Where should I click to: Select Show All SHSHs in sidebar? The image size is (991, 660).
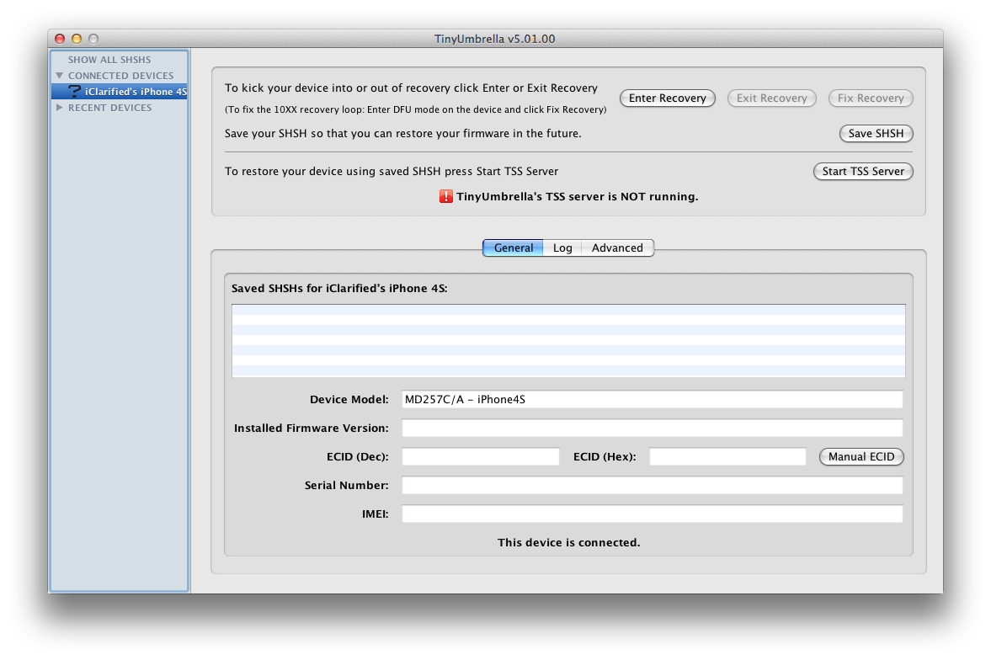coord(109,60)
